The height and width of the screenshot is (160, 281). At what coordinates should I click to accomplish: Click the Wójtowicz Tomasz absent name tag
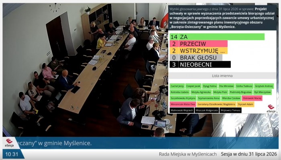coord(230,110)
